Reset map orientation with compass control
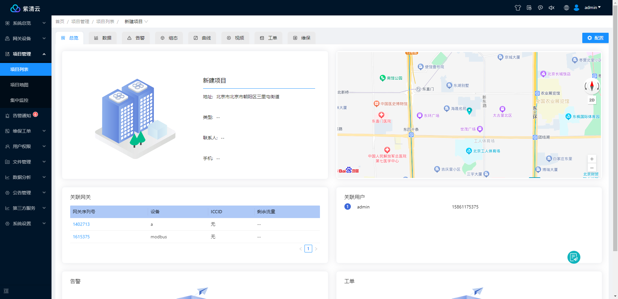 click(592, 86)
